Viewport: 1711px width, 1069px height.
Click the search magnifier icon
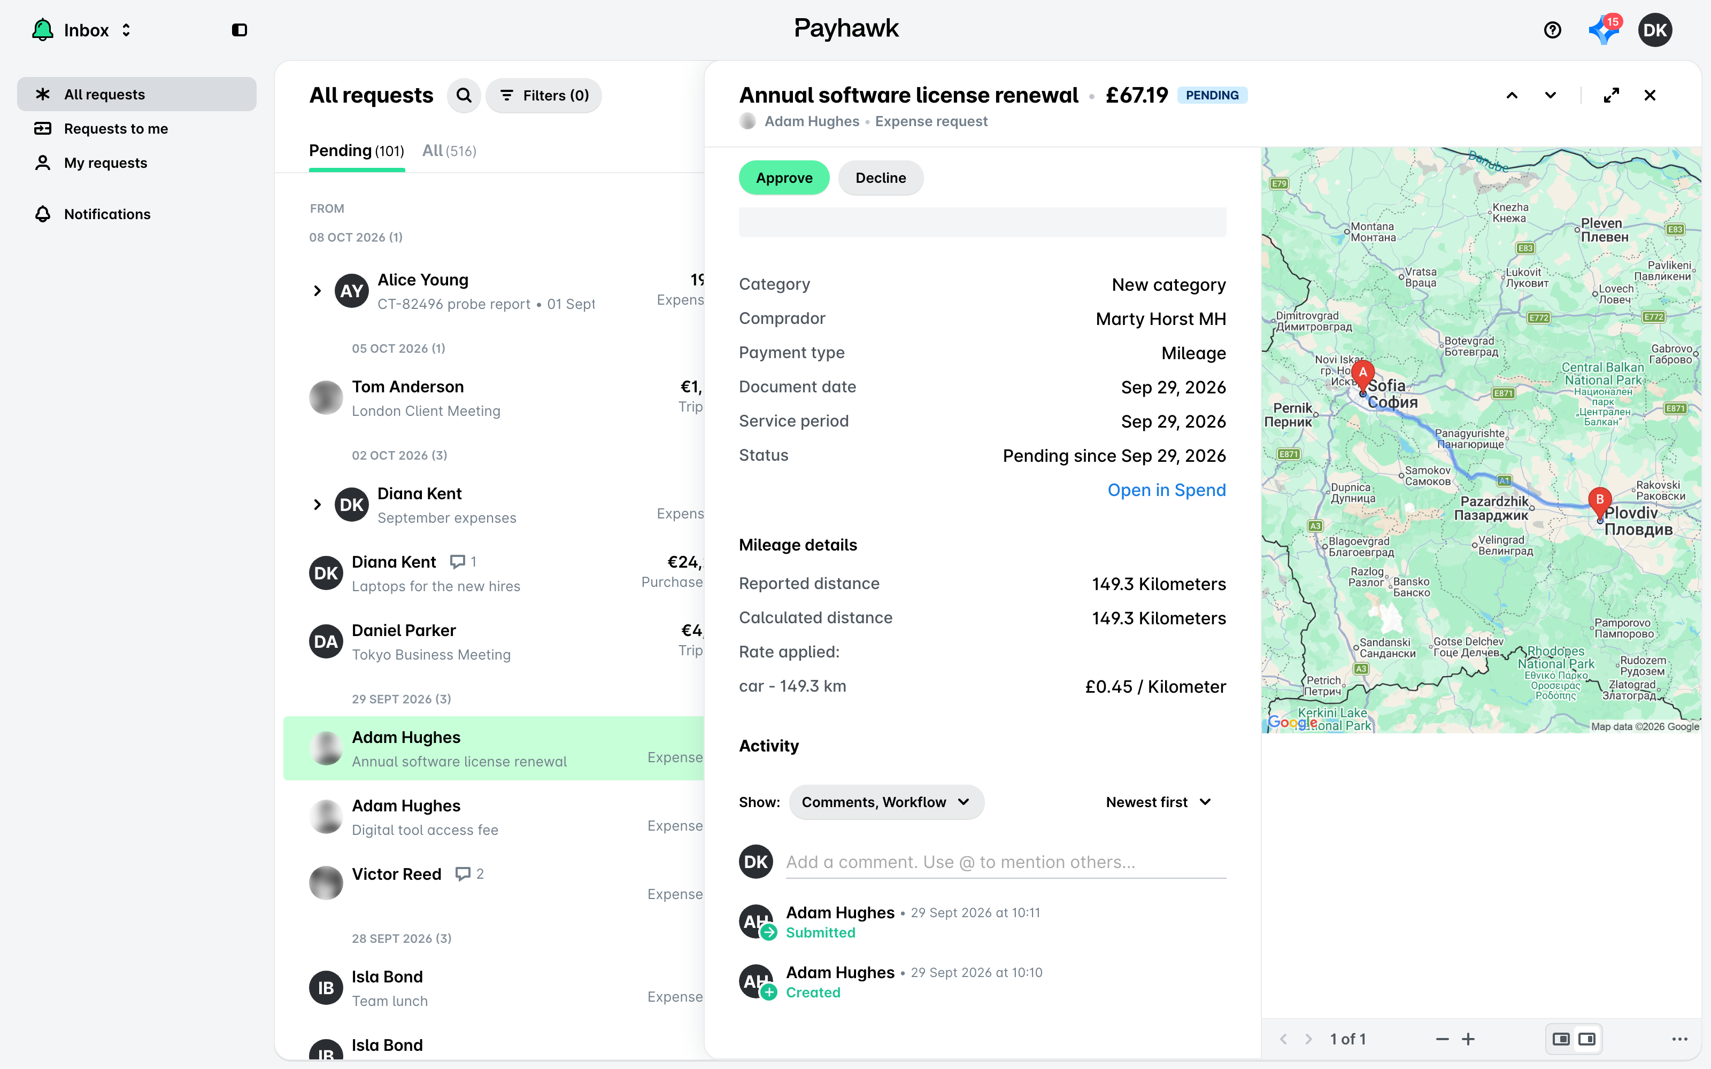464,96
